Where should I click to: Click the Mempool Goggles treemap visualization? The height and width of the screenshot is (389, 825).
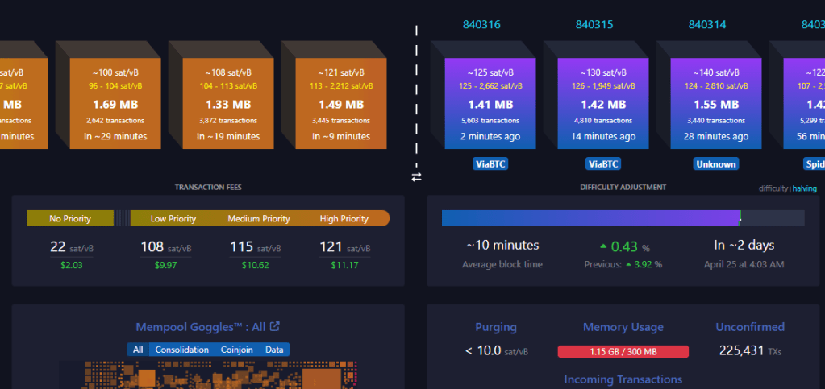tap(219, 375)
